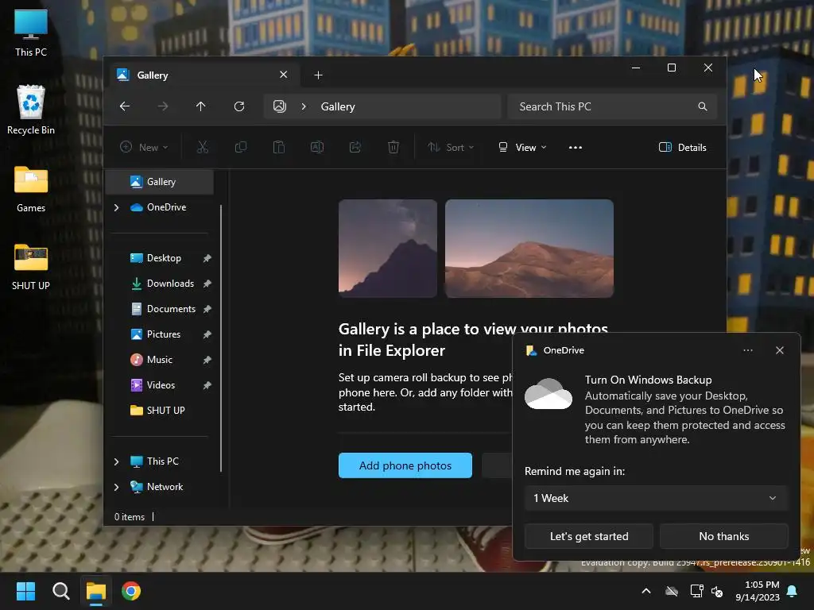Toggle the Details pane

point(682,147)
